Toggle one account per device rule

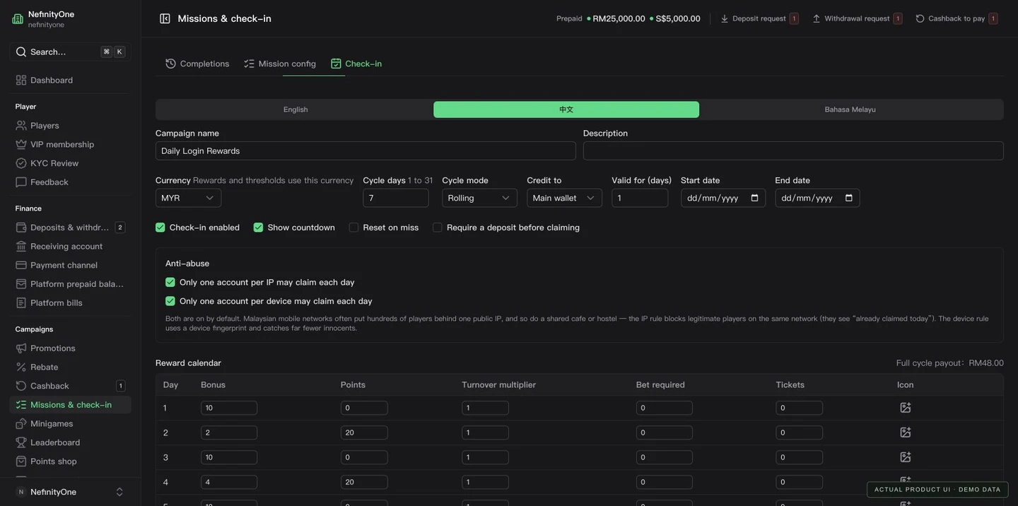click(170, 301)
